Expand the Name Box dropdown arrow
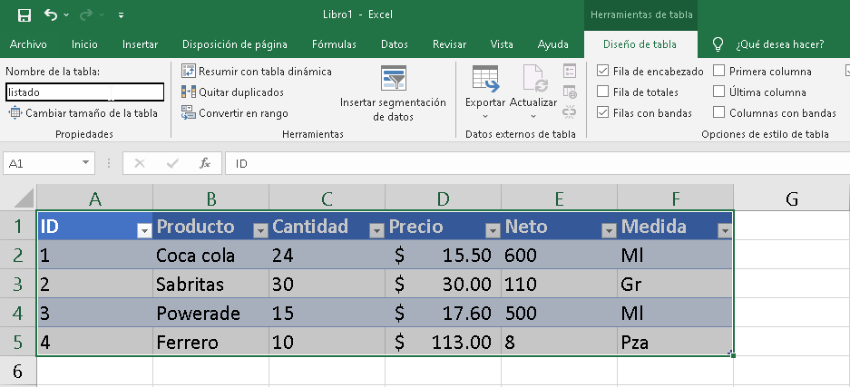This screenshot has width=850, height=387. click(x=85, y=163)
